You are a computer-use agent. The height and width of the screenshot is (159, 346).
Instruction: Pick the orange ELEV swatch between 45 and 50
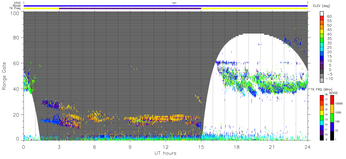[322, 27]
